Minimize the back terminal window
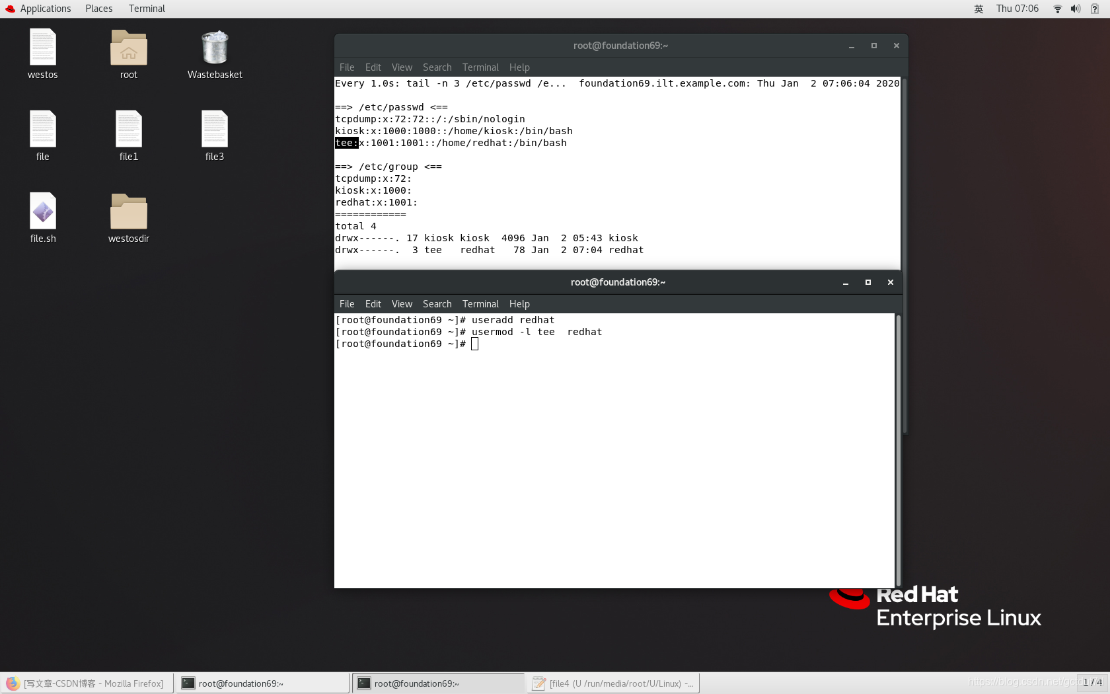The image size is (1110, 694). (x=852, y=46)
